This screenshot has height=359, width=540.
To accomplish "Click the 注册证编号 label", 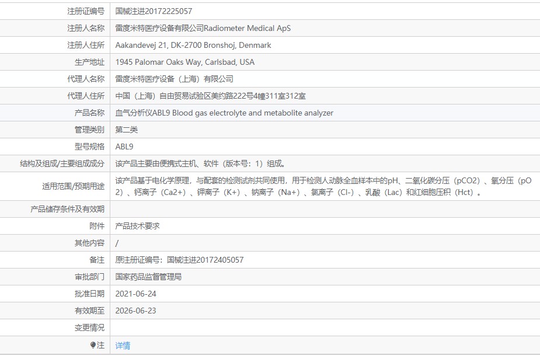I will click(86, 11).
